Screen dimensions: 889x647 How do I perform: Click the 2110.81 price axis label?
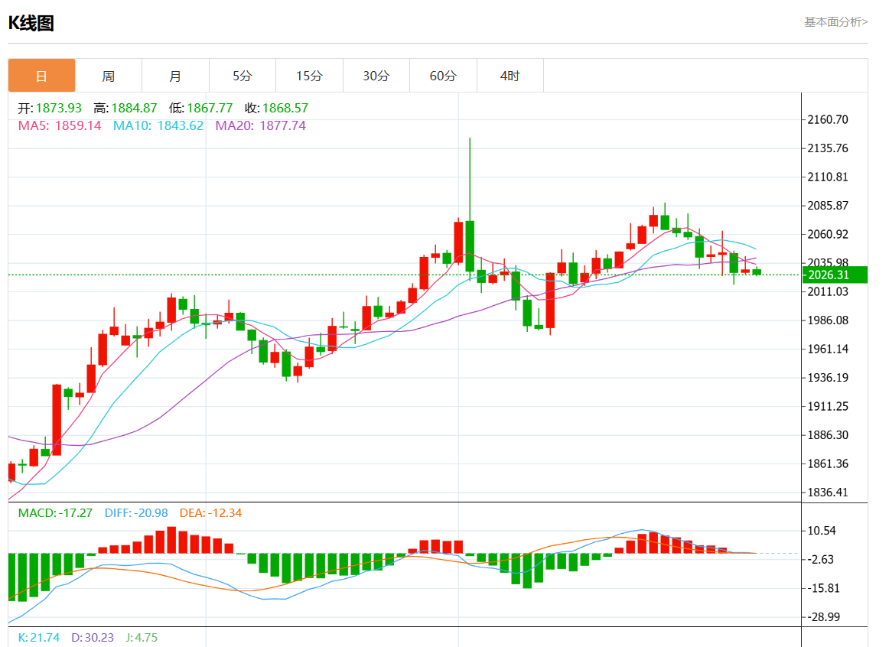point(828,177)
